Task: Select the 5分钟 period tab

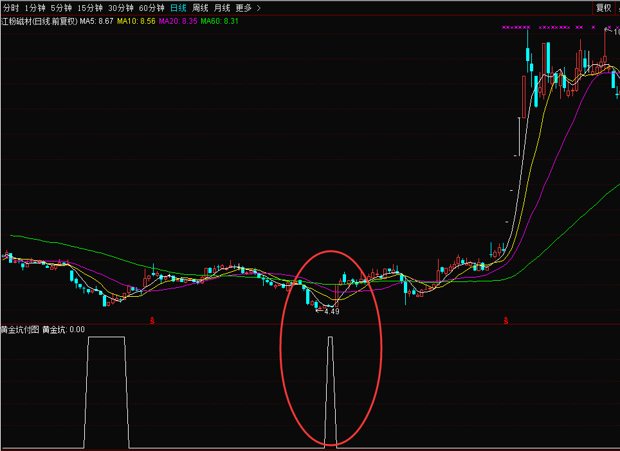Action: (61, 8)
